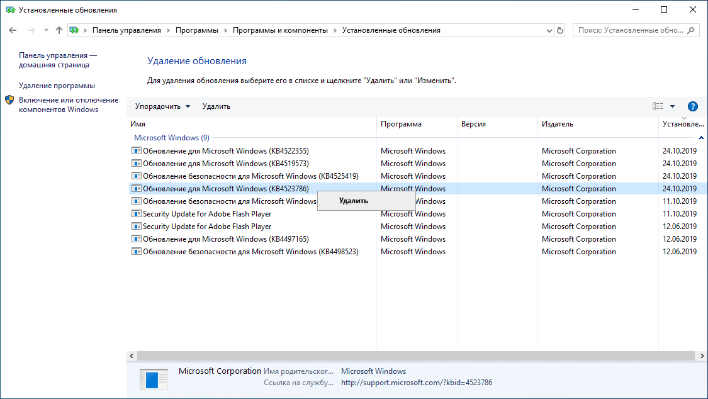Click the support.microsoft.com kbid=4523786 link
This screenshot has height=399, width=708.
click(417, 383)
